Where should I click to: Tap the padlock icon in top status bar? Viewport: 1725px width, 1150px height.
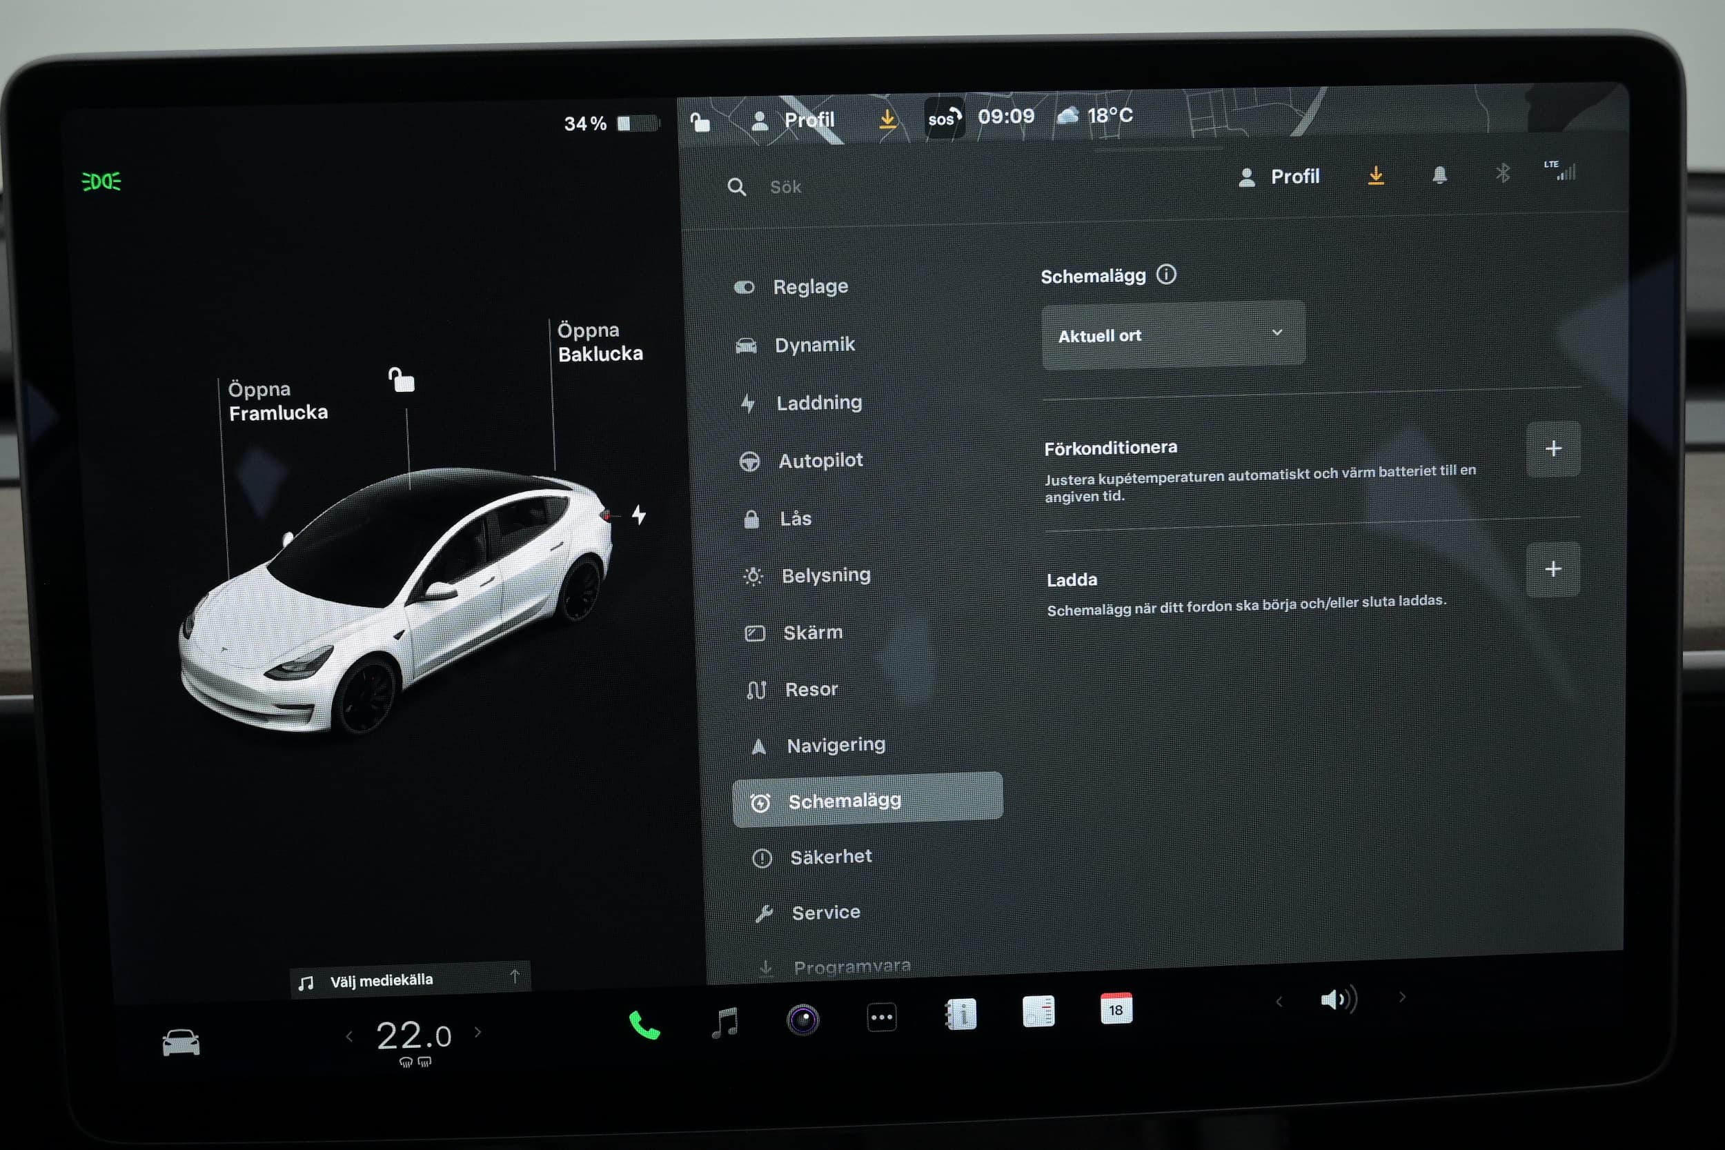click(x=700, y=123)
